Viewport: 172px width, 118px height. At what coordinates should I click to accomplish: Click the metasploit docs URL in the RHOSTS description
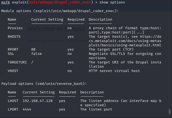125,41
